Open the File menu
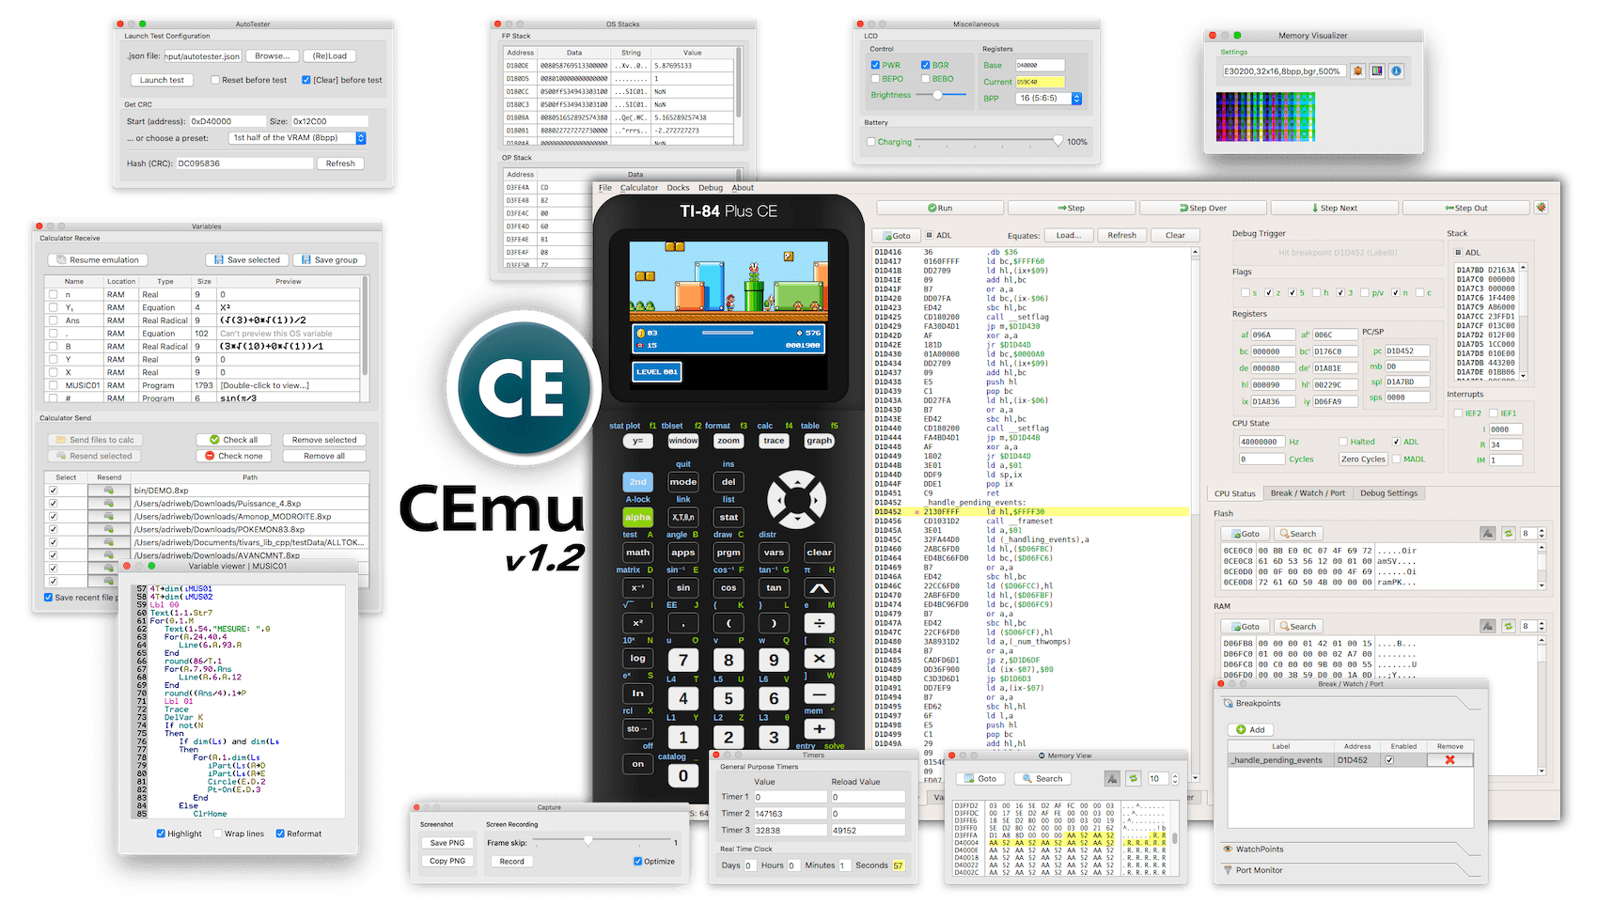The height and width of the screenshot is (920, 1598). 604,188
